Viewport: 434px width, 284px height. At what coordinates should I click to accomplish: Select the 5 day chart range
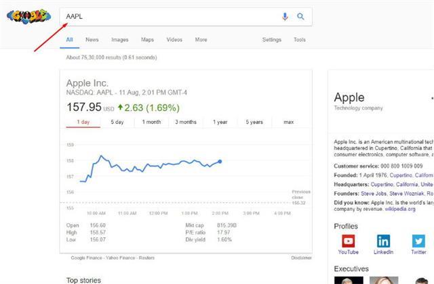[117, 122]
